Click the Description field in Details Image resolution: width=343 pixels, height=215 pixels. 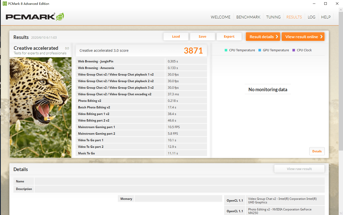tap(179, 189)
